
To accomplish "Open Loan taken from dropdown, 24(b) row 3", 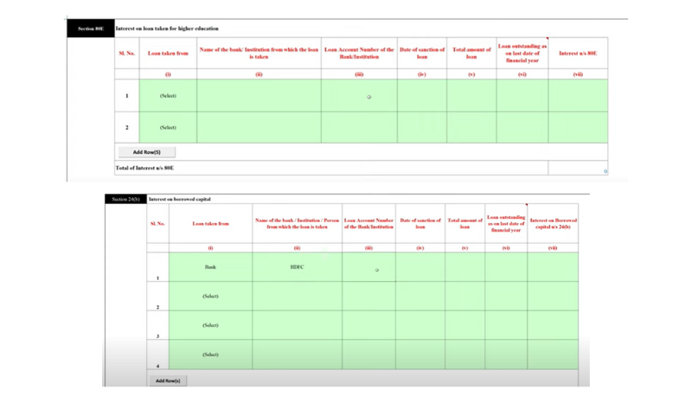I will click(x=210, y=326).
